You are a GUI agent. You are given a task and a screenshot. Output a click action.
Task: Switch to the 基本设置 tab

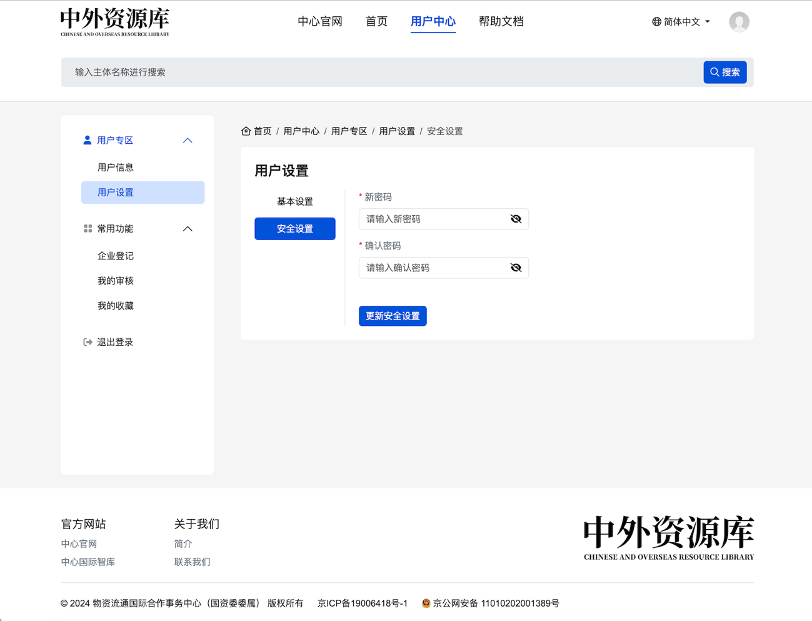295,201
